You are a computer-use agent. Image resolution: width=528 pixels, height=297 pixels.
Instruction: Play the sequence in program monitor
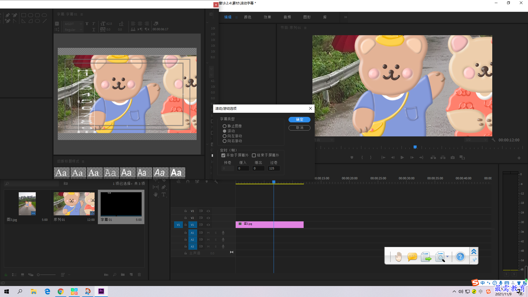tap(402, 158)
